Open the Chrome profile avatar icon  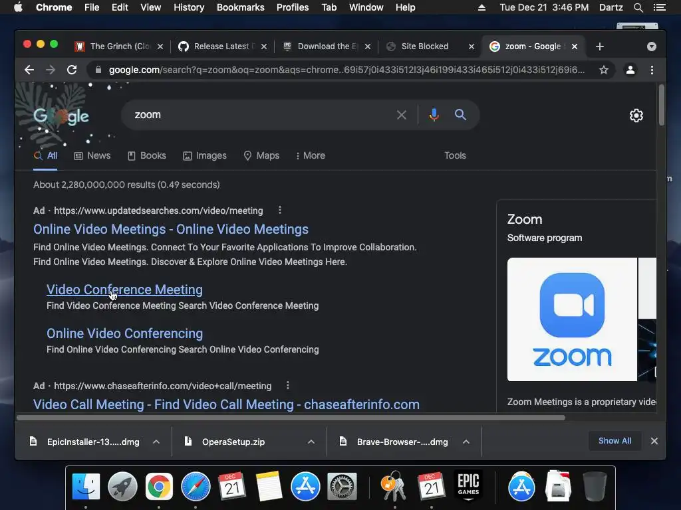click(x=630, y=70)
